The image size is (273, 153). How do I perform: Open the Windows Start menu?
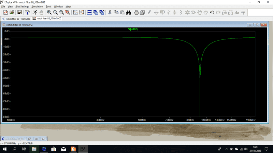[x=5, y=149]
